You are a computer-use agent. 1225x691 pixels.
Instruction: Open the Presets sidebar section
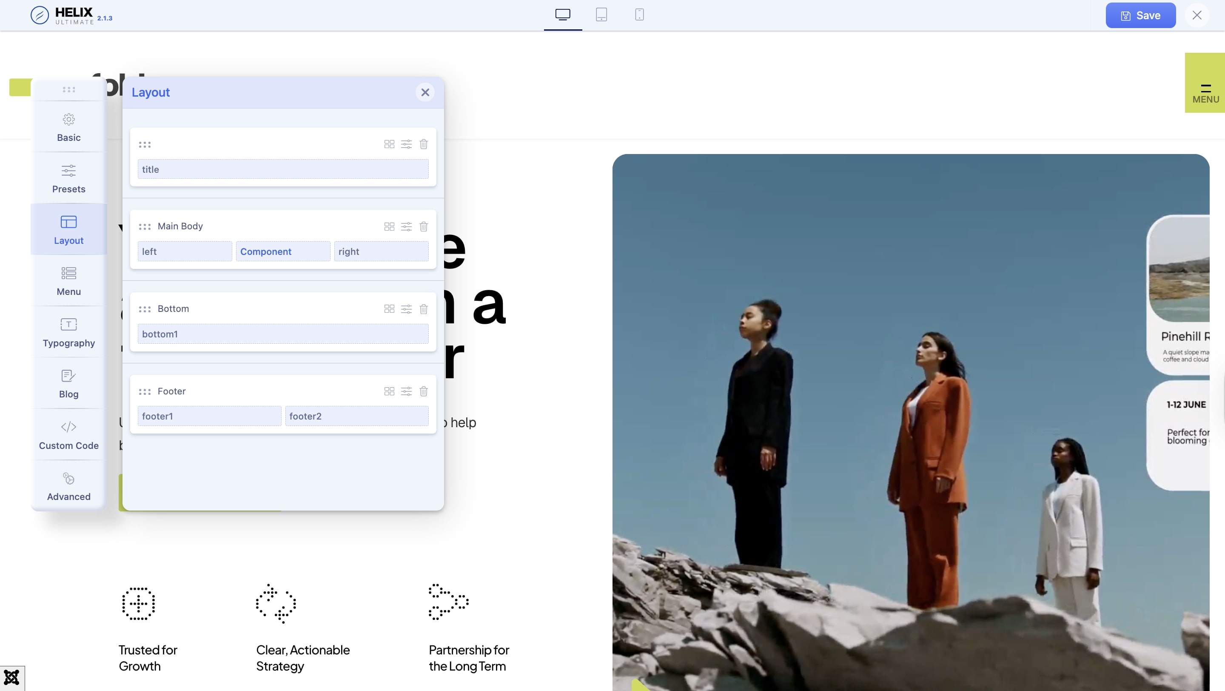click(68, 178)
